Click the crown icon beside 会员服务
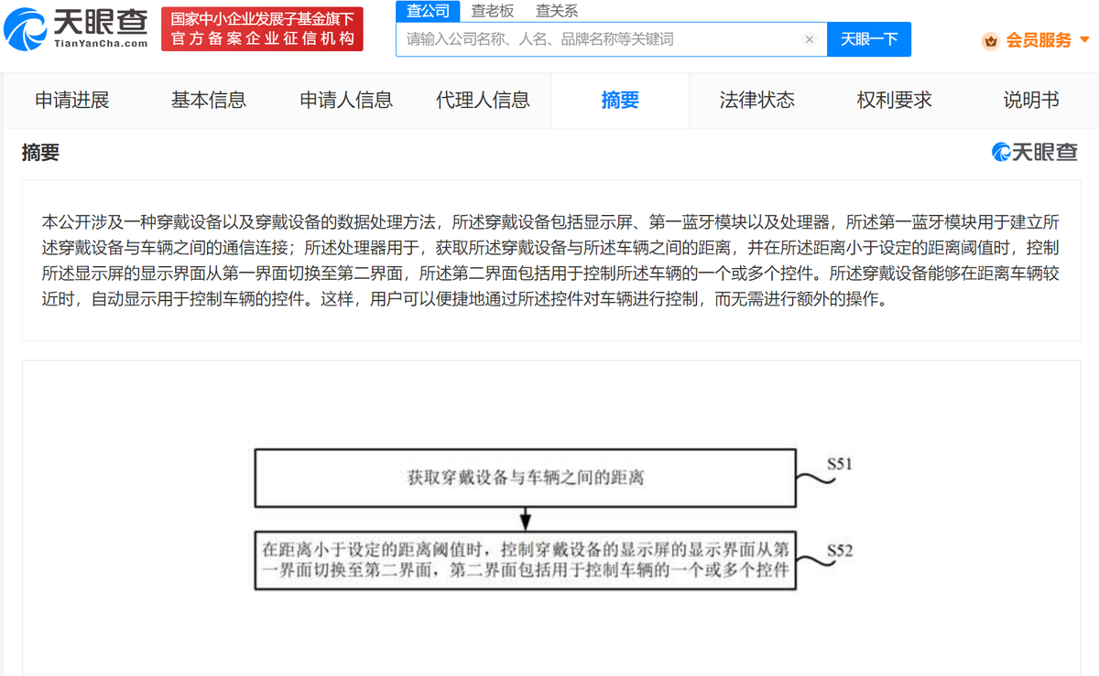1099x676 pixels. (x=990, y=41)
